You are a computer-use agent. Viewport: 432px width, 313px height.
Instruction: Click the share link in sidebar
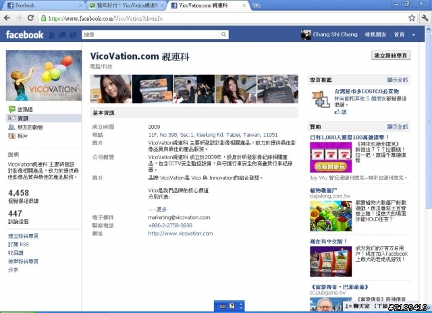click(13, 270)
